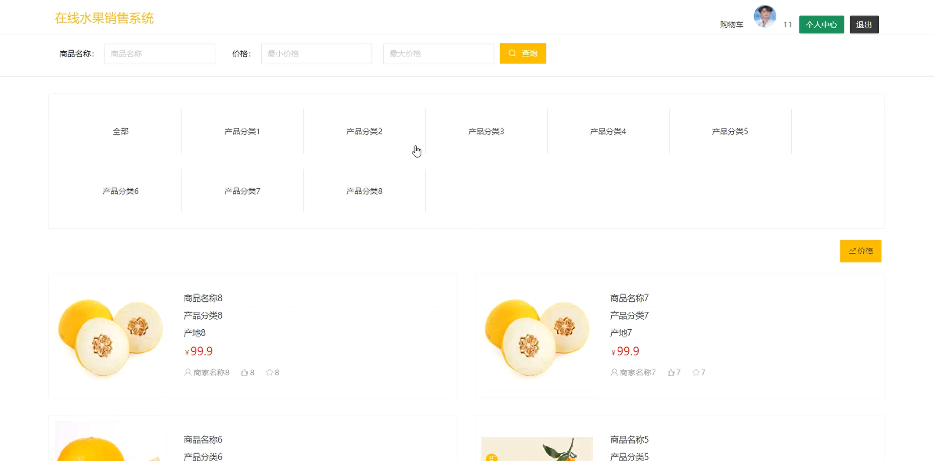Open the melon image of 商品名称7

pos(537,336)
